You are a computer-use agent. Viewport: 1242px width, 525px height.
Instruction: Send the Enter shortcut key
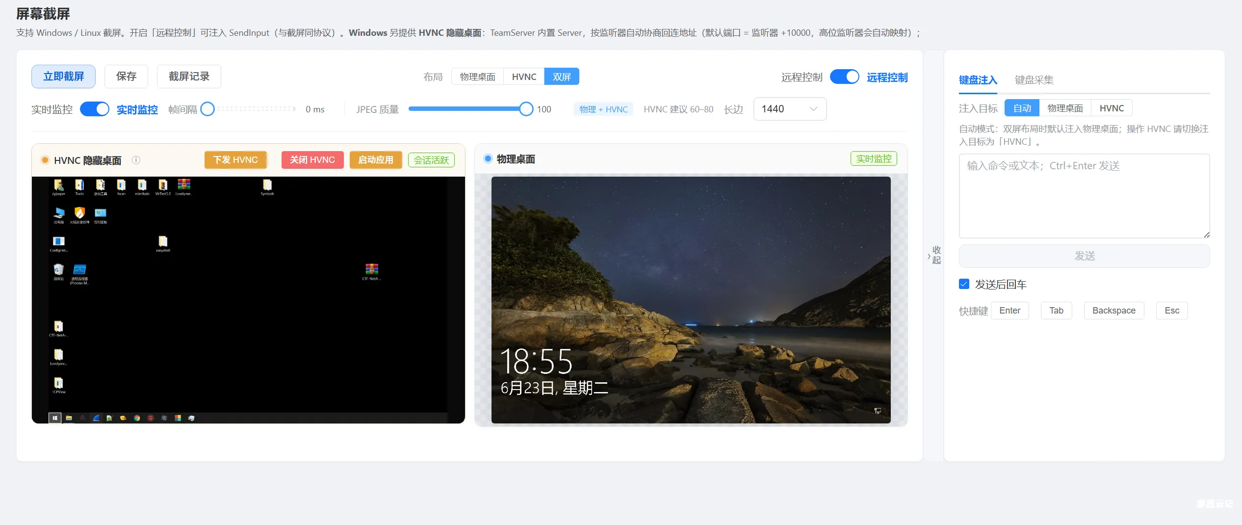(x=1009, y=311)
